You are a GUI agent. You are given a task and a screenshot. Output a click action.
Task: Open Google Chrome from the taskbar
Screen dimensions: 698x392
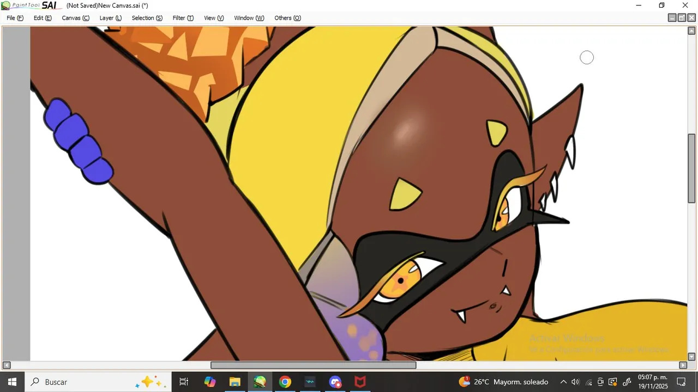point(285,382)
